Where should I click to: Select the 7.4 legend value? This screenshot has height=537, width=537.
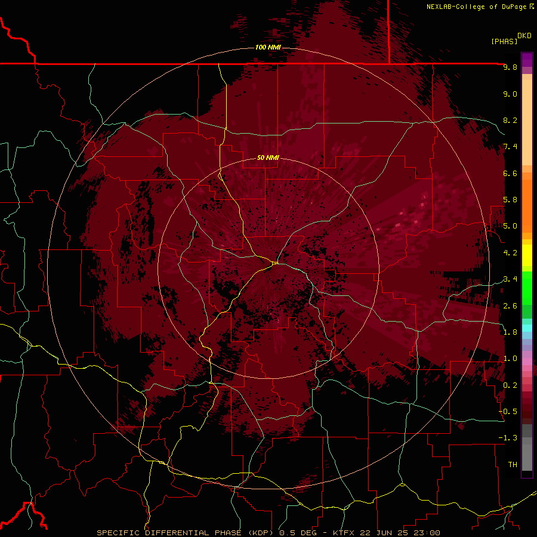coord(510,147)
